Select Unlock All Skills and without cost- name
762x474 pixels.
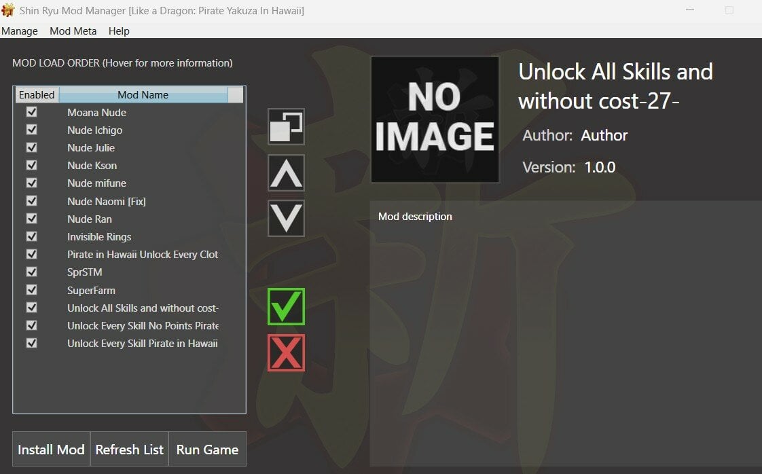click(x=143, y=308)
